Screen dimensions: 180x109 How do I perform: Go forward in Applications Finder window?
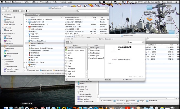point(7,11)
